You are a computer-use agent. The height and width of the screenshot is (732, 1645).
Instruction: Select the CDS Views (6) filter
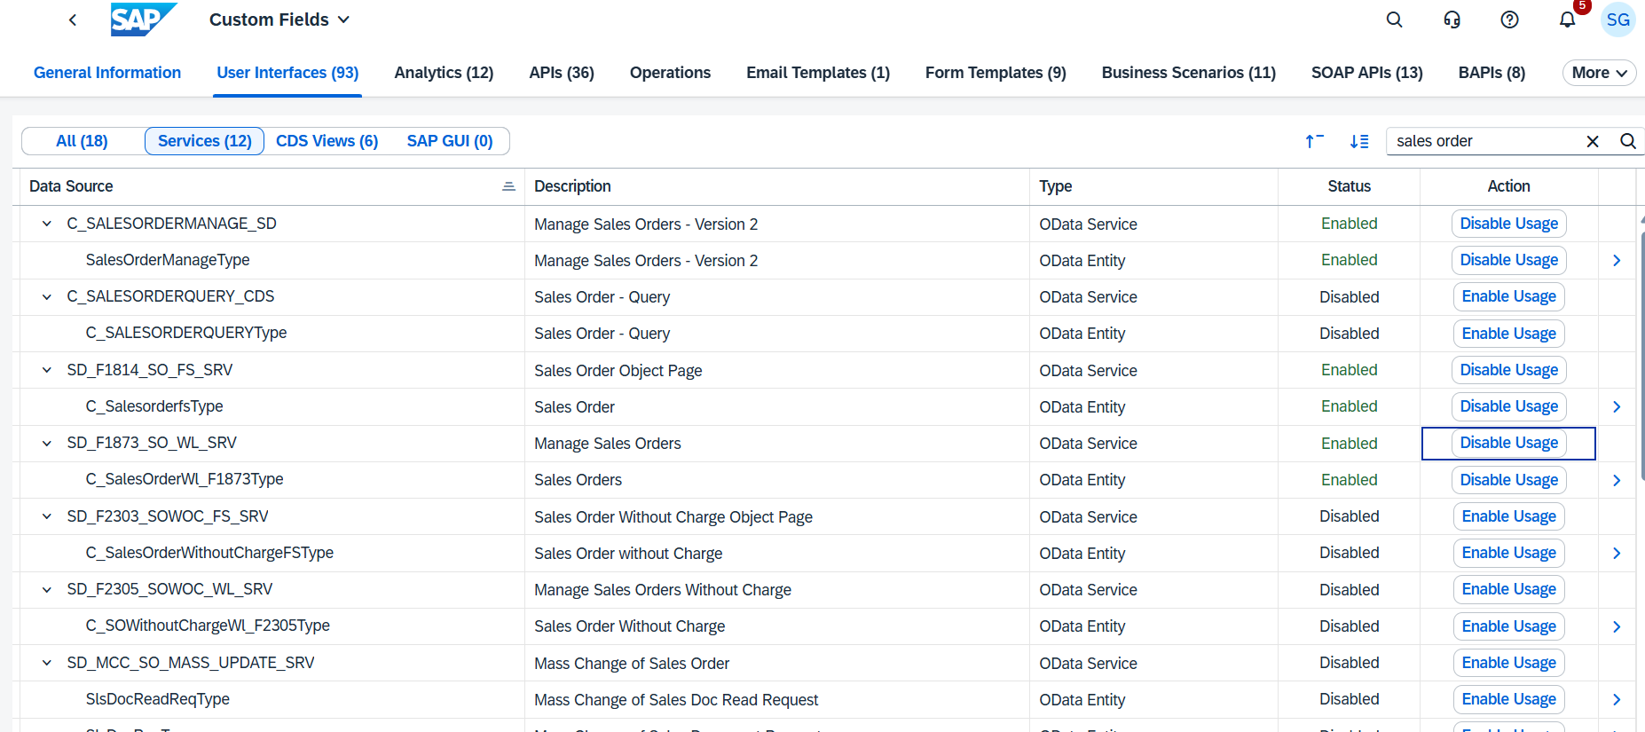click(x=327, y=141)
